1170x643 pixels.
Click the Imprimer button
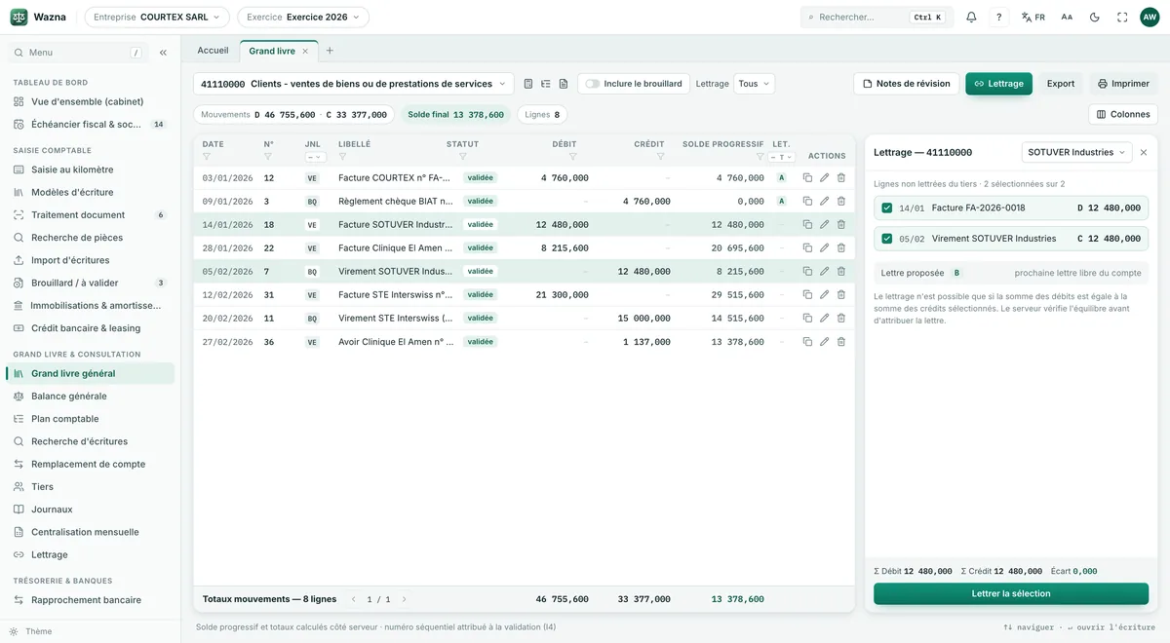click(x=1124, y=84)
